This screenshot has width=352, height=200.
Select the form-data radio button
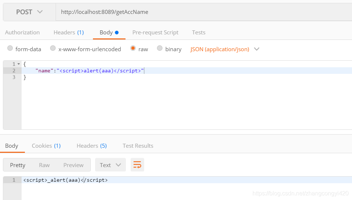pyautogui.click(x=10, y=49)
